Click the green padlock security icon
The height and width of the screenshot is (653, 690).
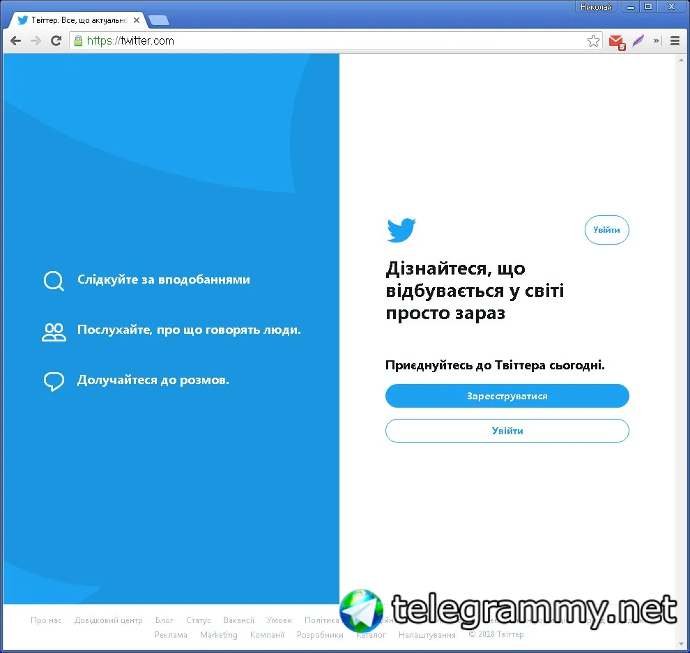pyautogui.click(x=78, y=41)
